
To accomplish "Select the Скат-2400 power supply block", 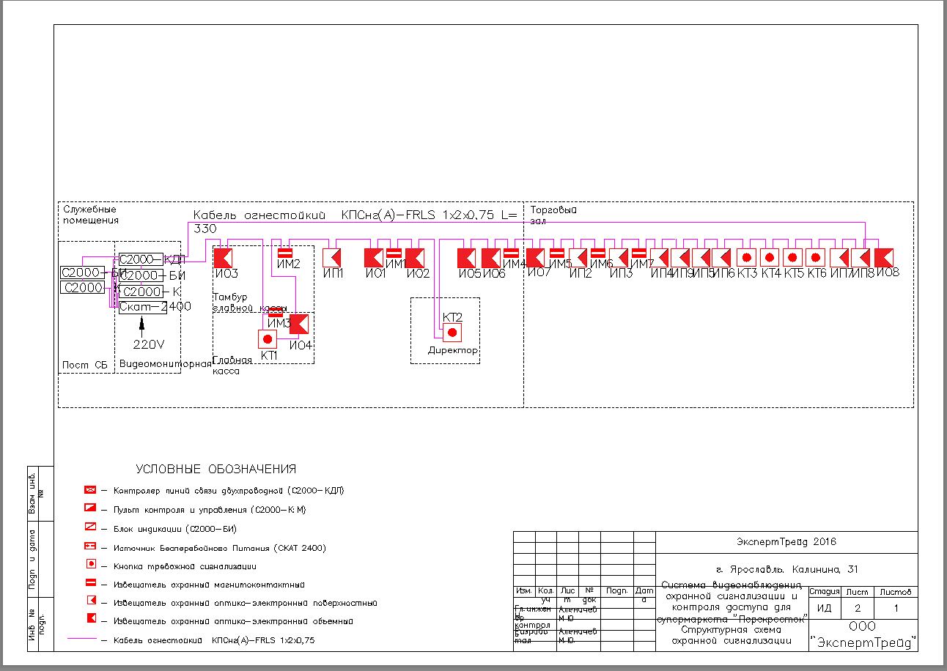I will pyautogui.click(x=142, y=306).
